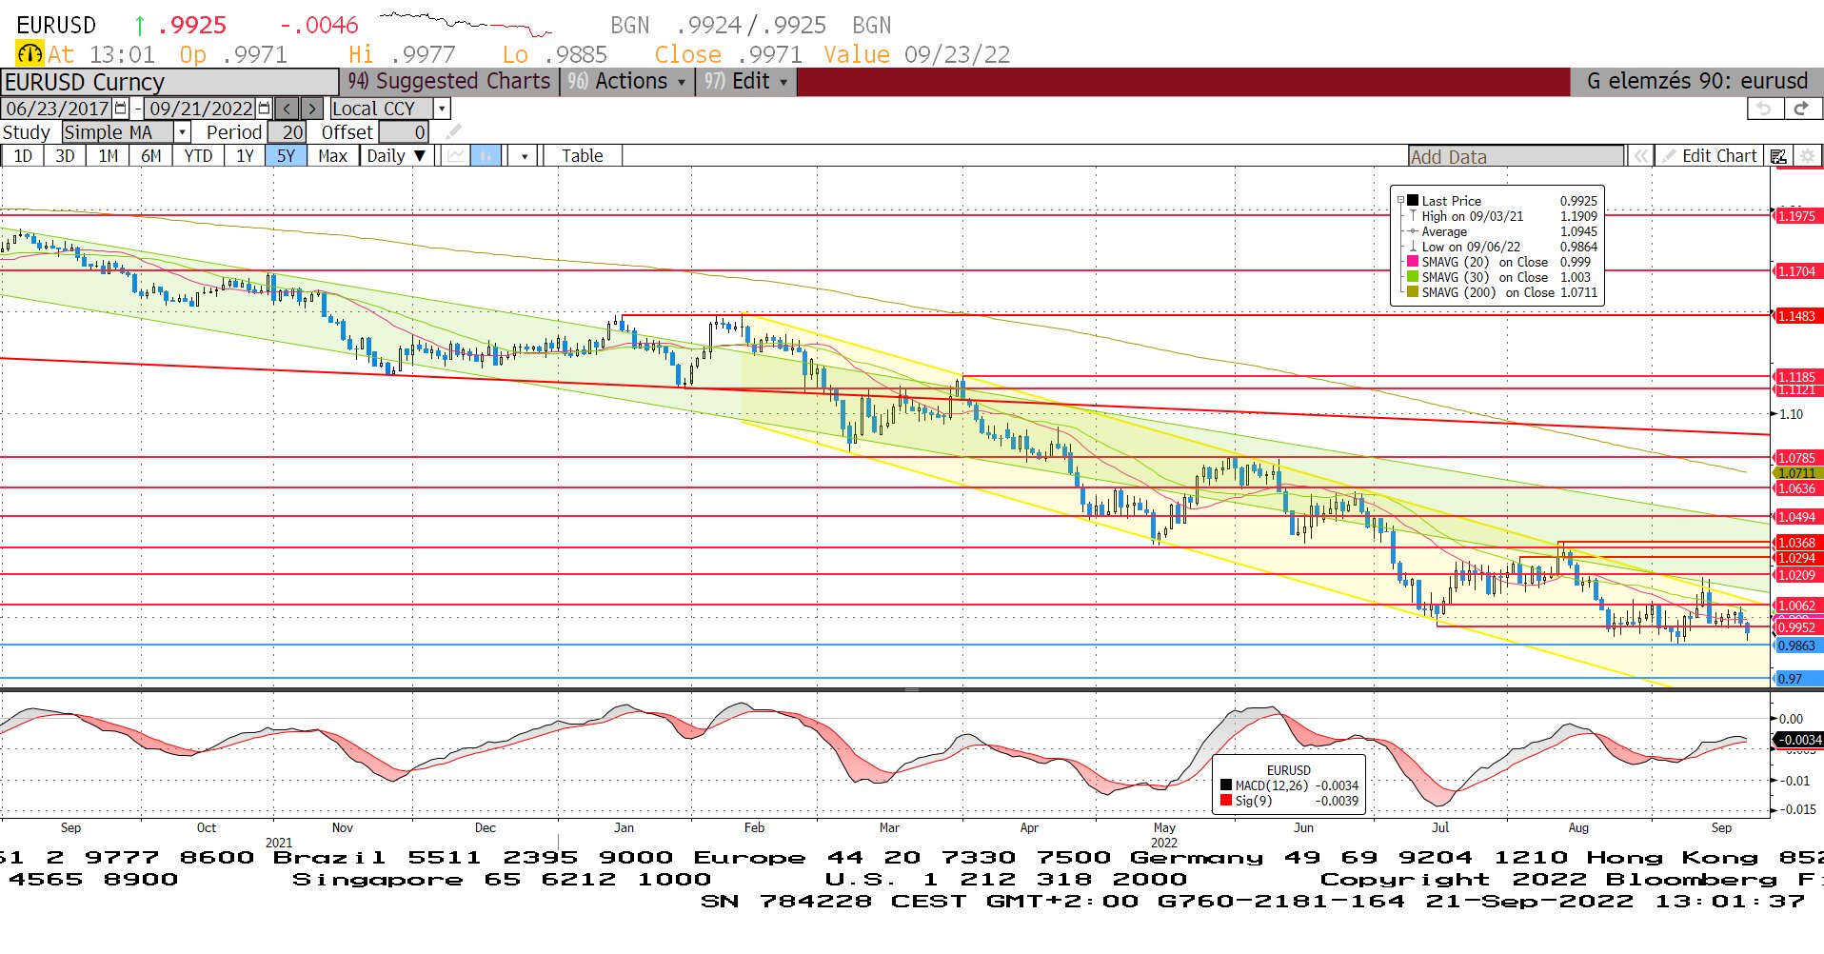Open the start date calendar picker
Viewport: 1824px width, 954px height.
[121, 109]
